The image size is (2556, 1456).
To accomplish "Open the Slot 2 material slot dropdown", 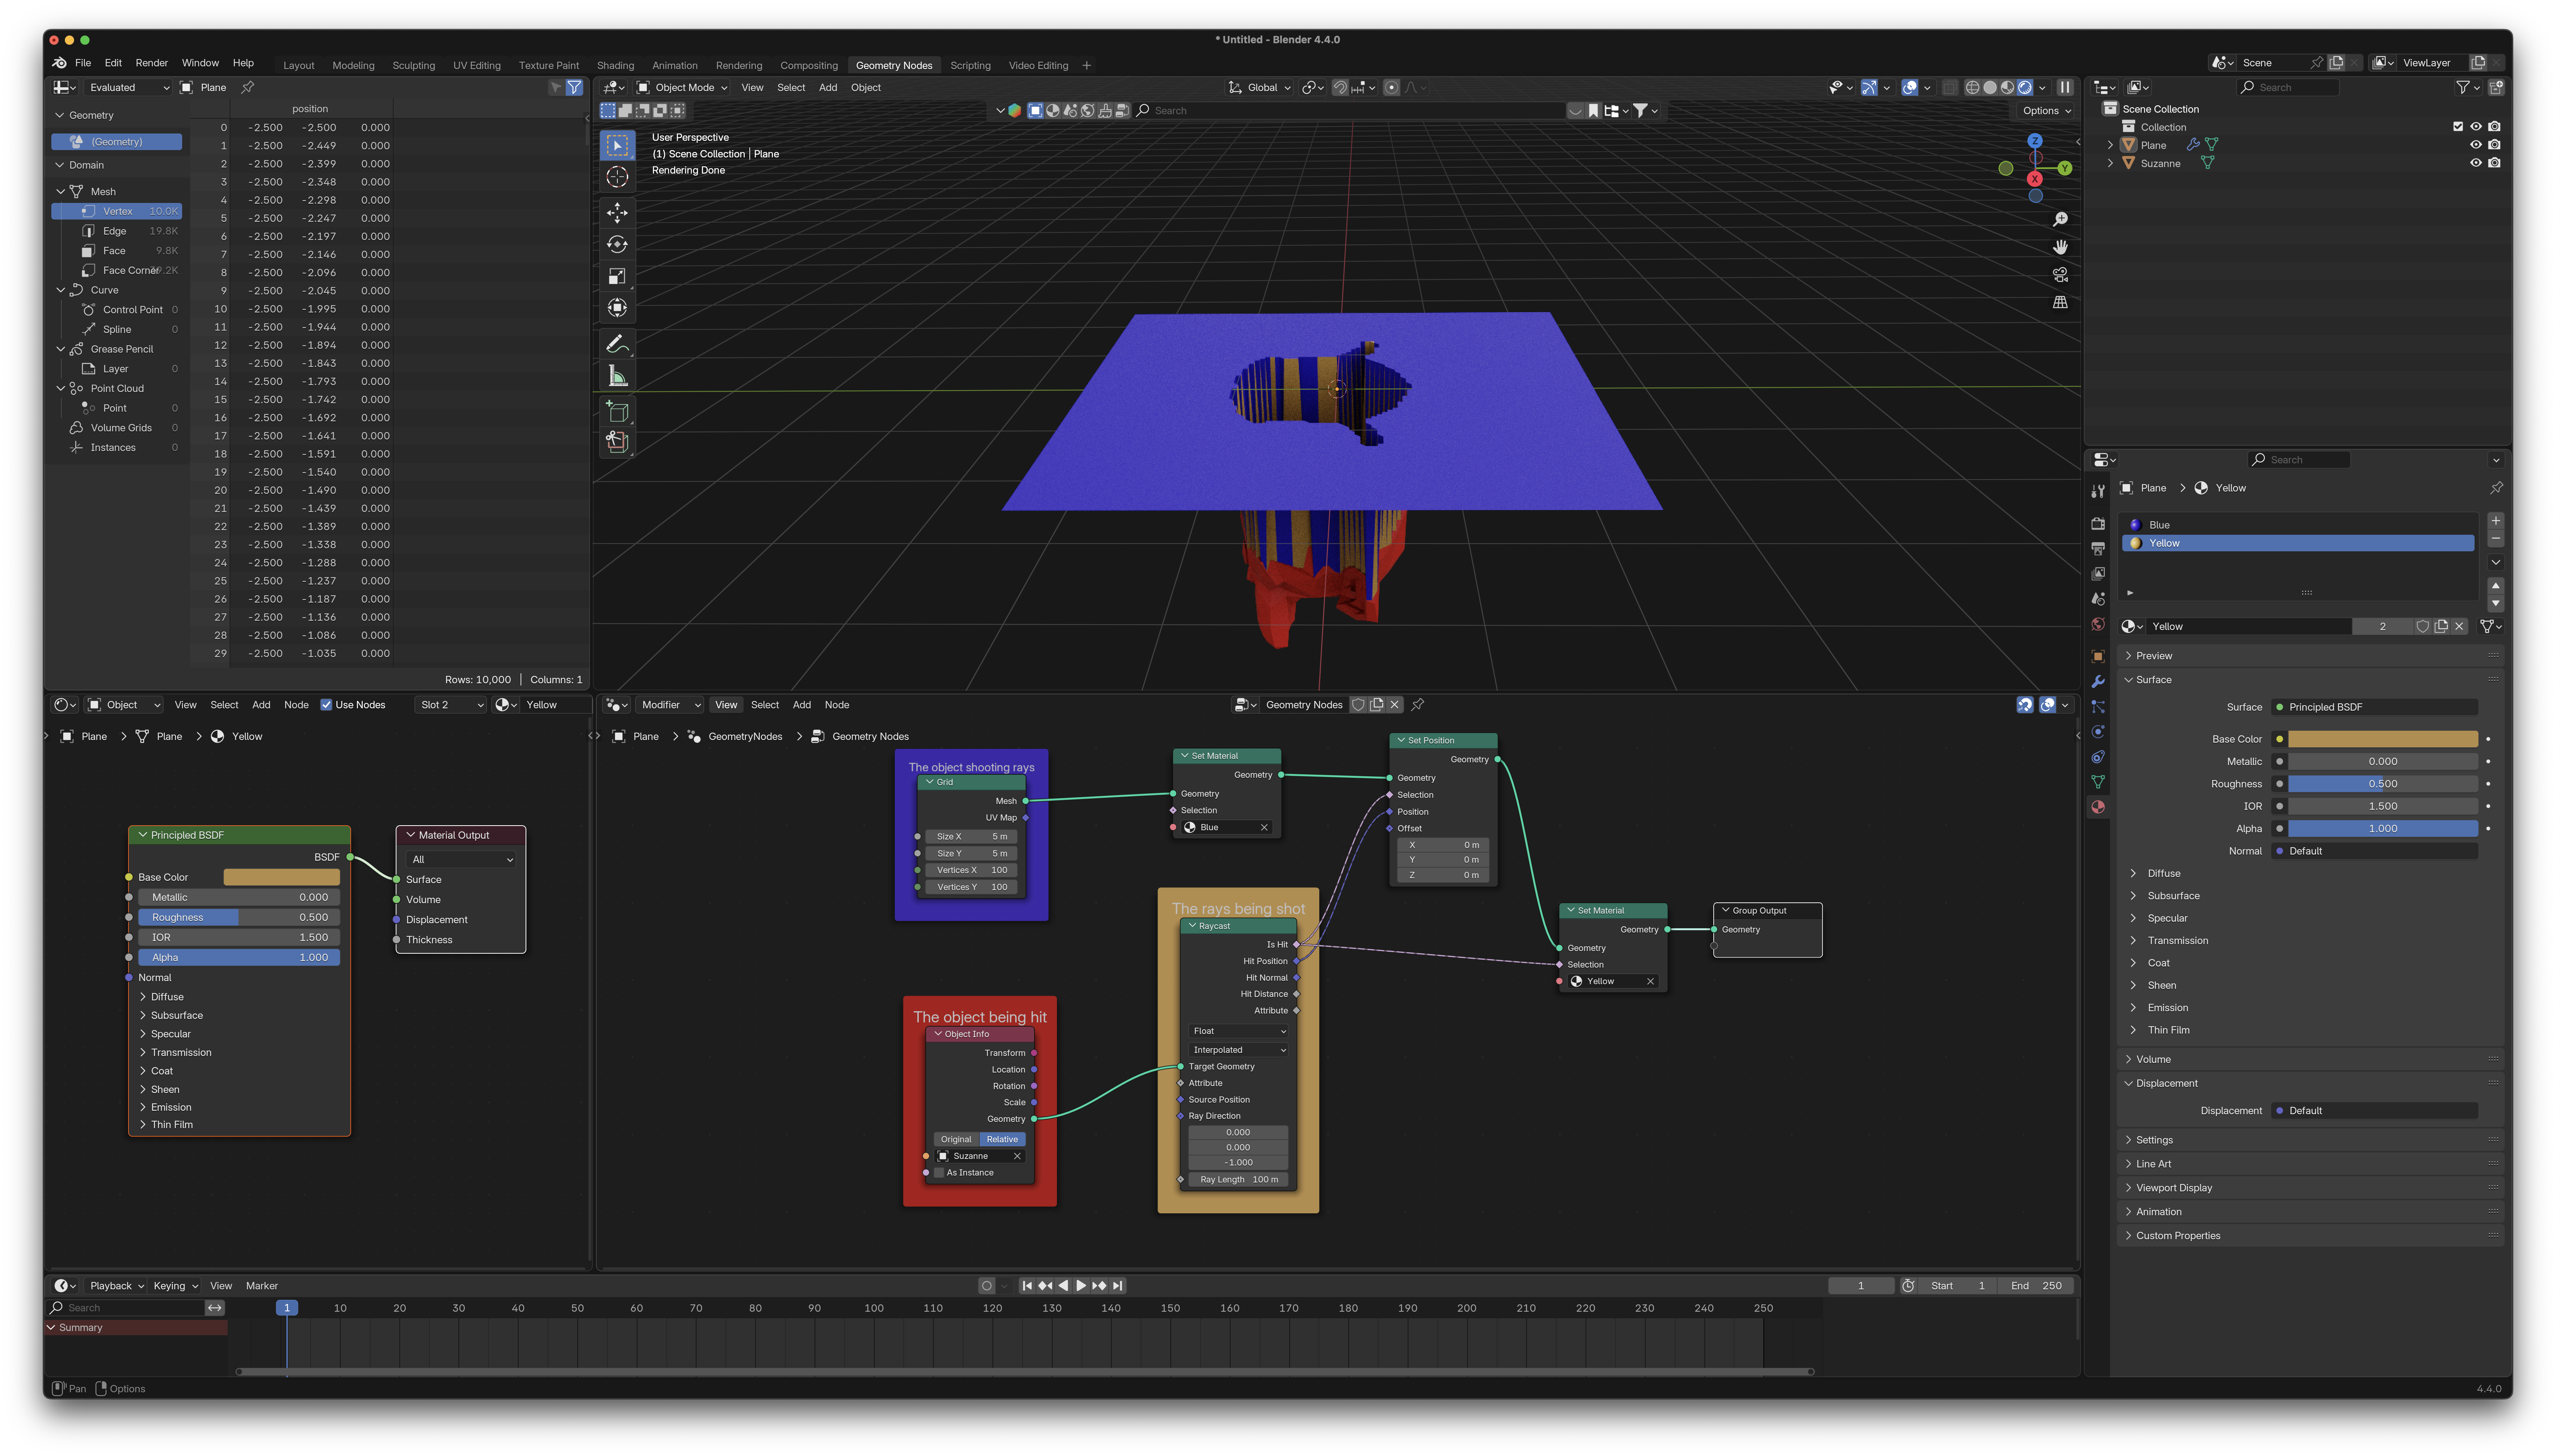I will 452,705.
